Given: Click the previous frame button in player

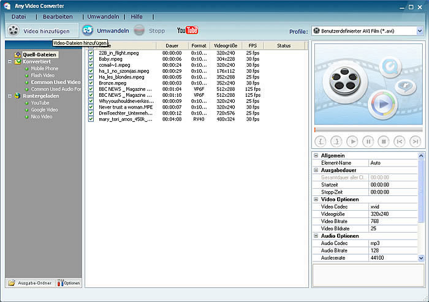Looking at the screenshot, I should click(x=400, y=142).
